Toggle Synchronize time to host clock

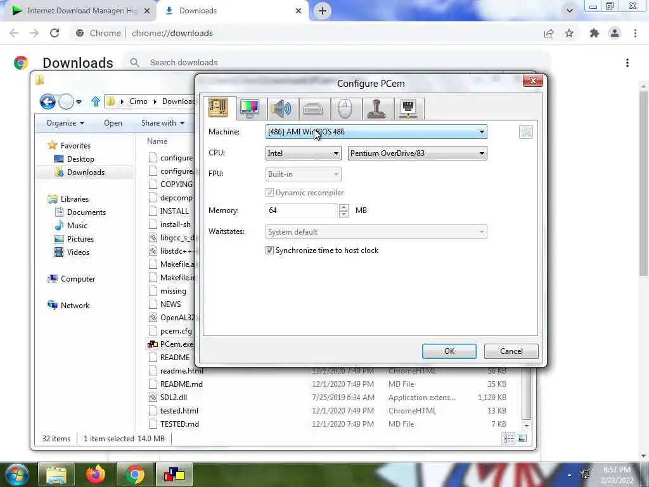pyautogui.click(x=269, y=250)
